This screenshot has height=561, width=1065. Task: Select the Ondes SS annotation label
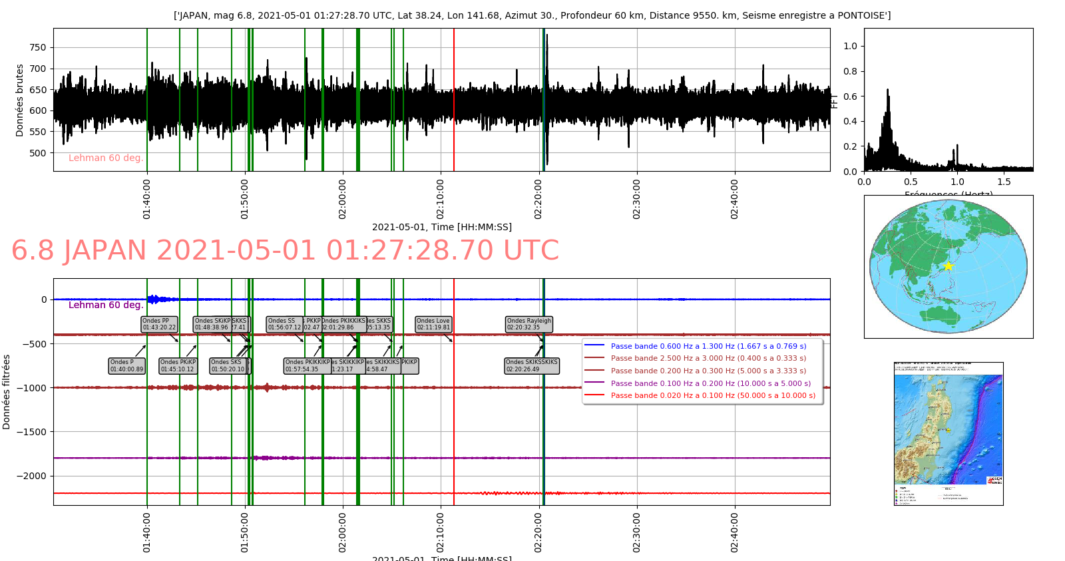click(x=284, y=324)
